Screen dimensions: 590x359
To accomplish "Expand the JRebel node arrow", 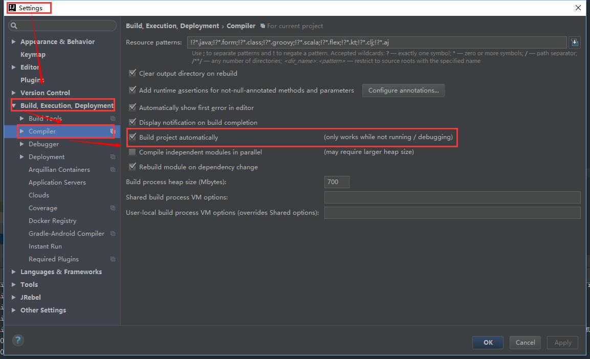I will [x=13, y=297].
